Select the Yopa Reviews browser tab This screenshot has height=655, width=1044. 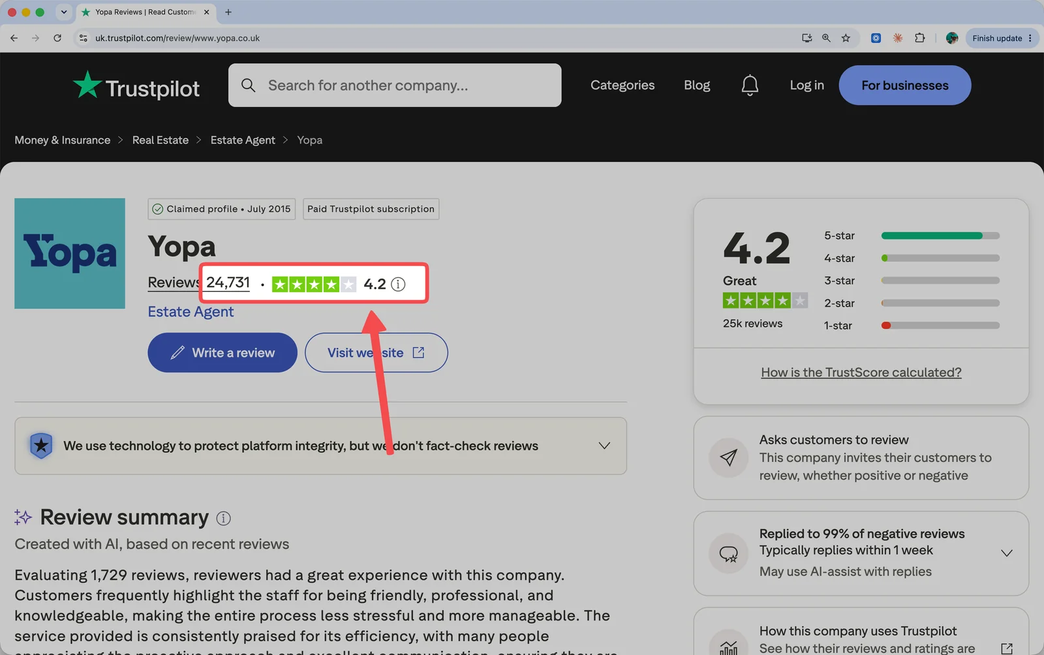click(x=145, y=12)
